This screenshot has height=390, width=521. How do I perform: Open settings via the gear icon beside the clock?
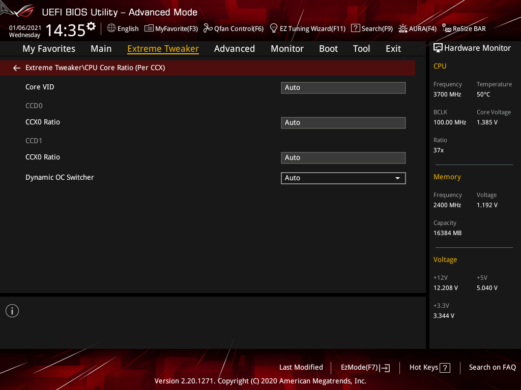pyautogui.click(x=91, y=26)
